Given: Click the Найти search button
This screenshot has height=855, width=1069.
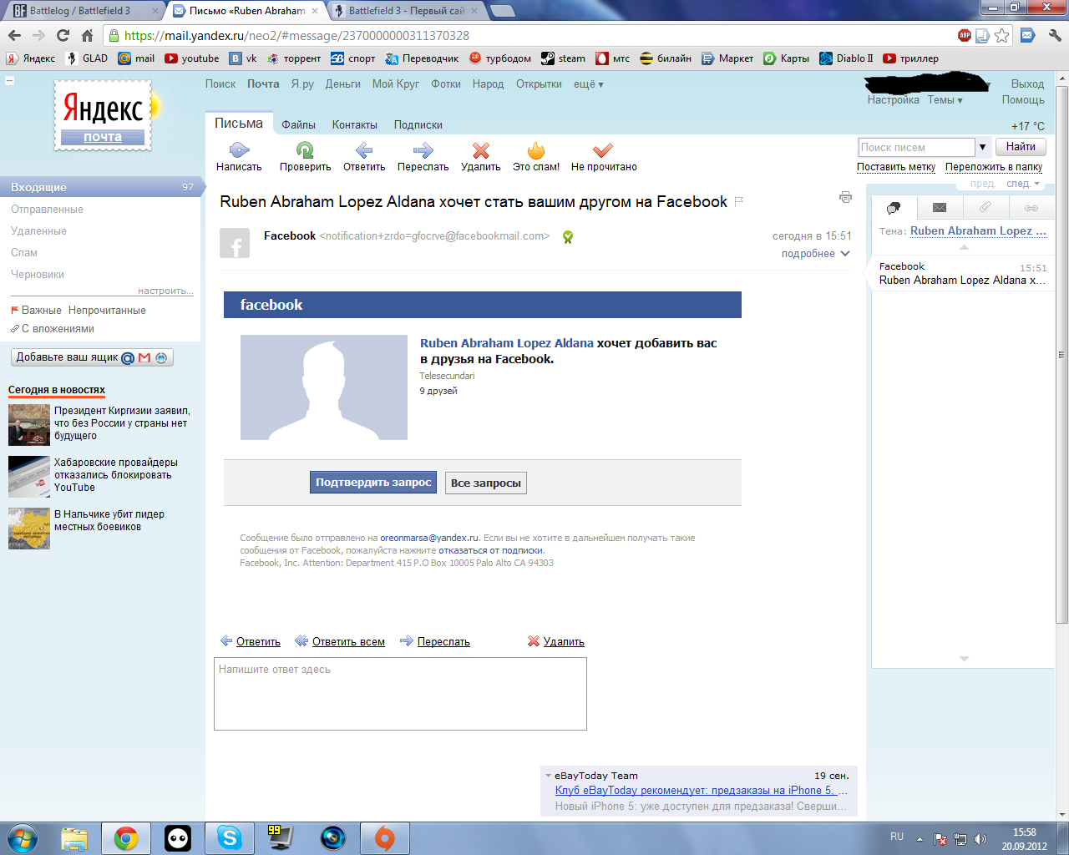Looking at the screenshot, I should click(x=1021, y=147).
